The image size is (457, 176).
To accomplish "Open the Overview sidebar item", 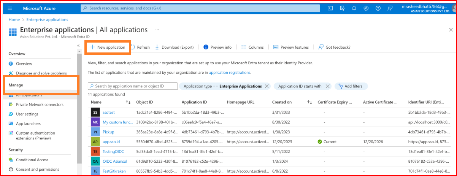I will (x=24, y=63).
